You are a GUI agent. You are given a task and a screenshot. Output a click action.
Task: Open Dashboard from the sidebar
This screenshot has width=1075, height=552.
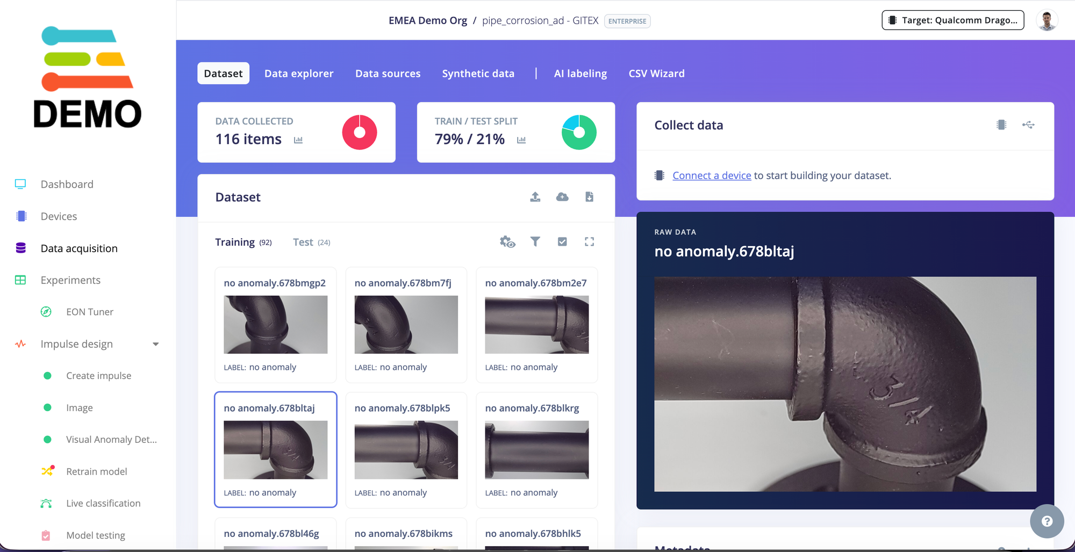67,184
